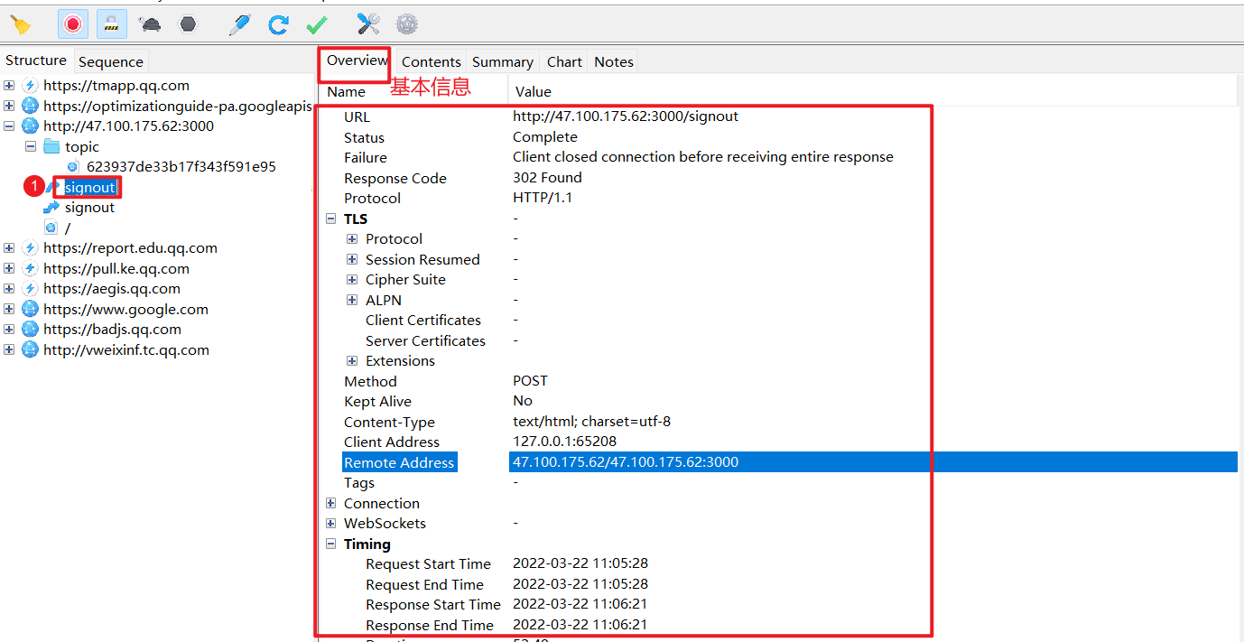
Task: Click the document icon beside the slash entry
Action: (x=51, y=228)
